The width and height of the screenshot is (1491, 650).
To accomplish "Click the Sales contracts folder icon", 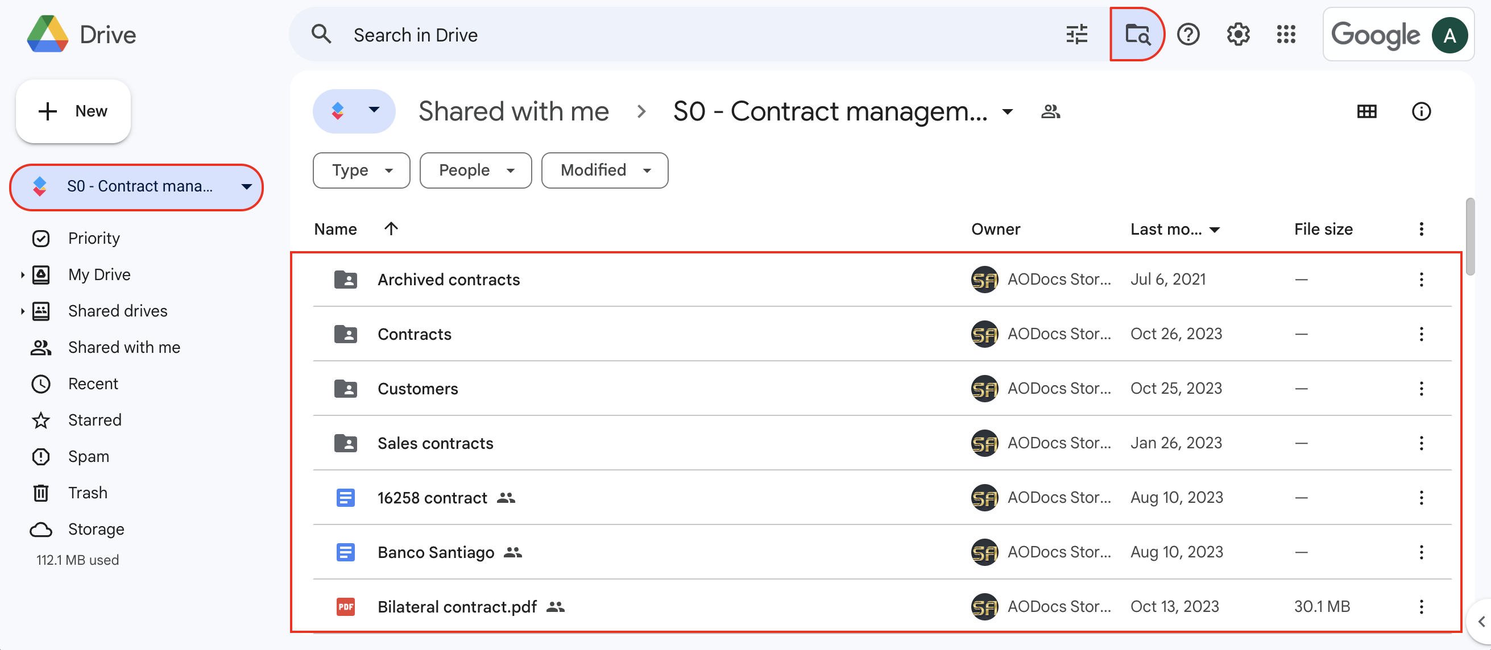I will 346,443.
